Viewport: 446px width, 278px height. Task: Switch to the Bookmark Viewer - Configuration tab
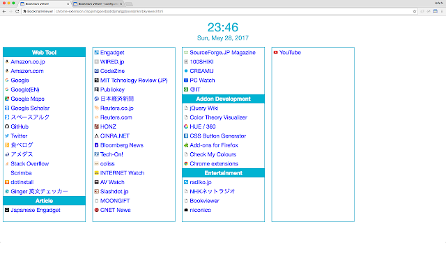[98, 4]
